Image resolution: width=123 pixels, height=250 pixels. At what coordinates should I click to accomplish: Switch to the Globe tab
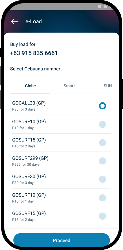pyautogui.click(x=30, y=86)
